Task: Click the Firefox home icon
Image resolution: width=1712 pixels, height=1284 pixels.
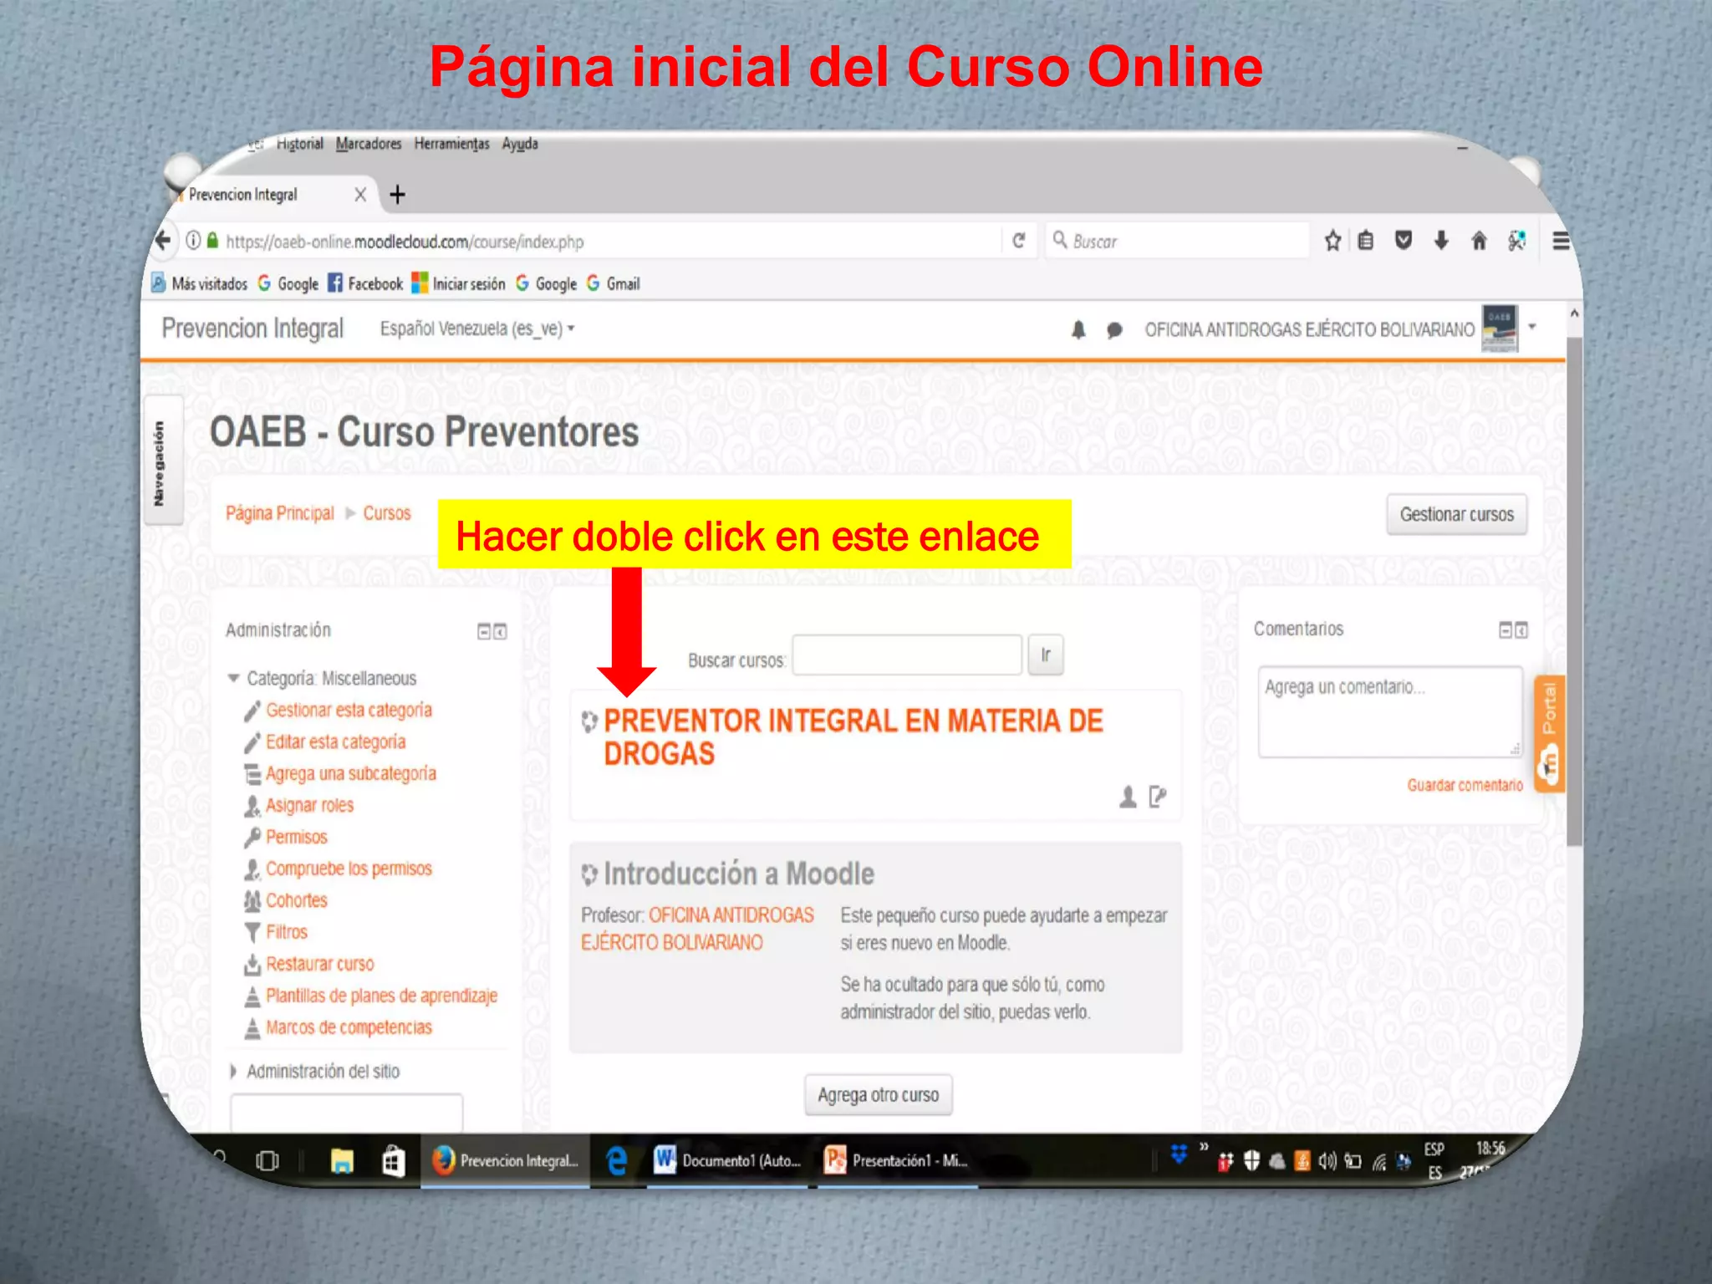Action: [1479, 241]
